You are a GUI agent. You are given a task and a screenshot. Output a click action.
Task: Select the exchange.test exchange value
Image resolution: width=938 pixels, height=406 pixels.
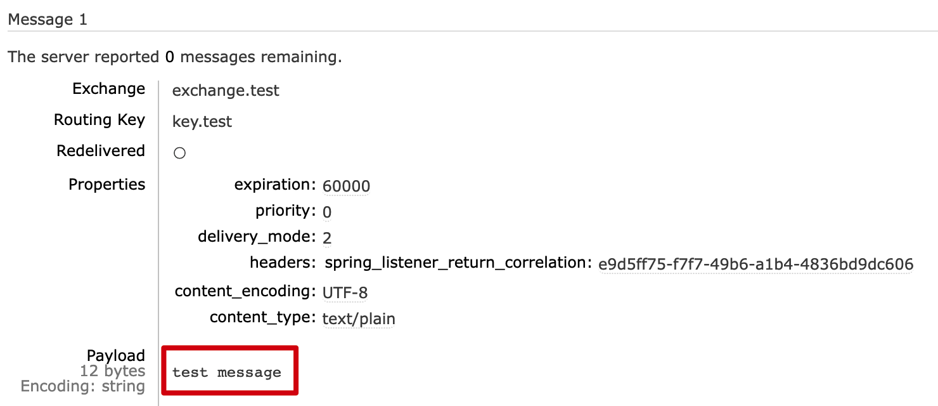(226, 91)
